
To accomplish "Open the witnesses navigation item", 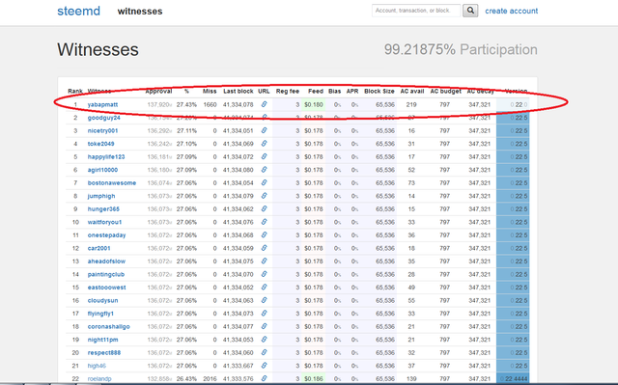I will coord(140,12).
